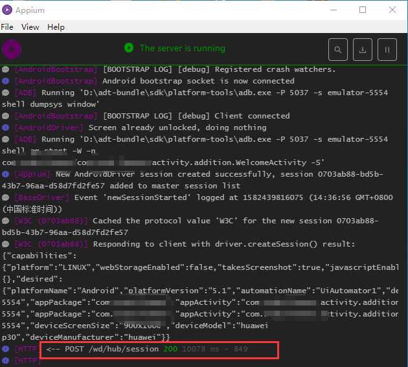
Task: Click gray debug icon beside 'Registered crash watchers'
Action: tap(5, 69)
